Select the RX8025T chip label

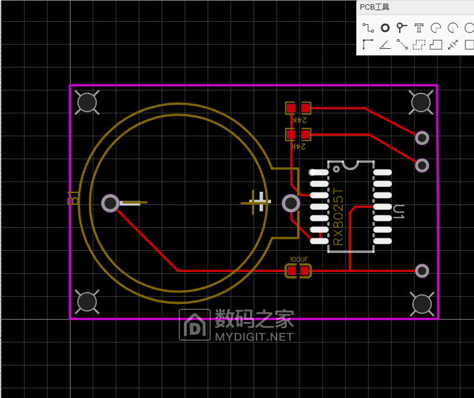pos(338,217)
